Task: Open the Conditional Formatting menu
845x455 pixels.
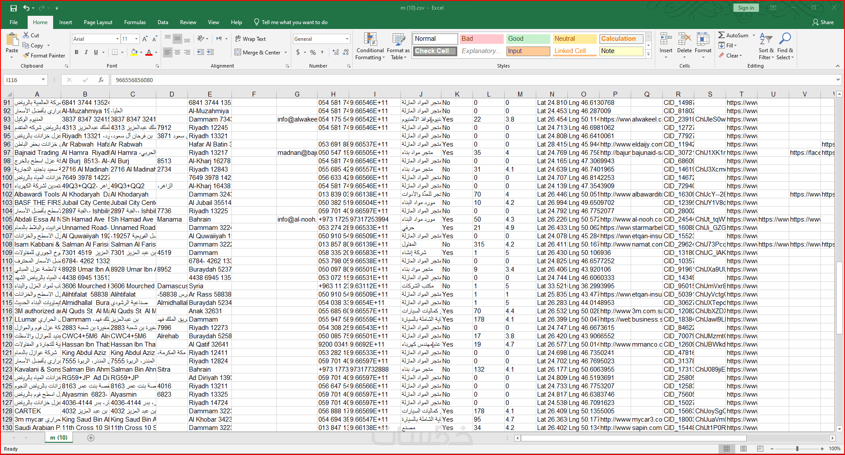Action: 370,47
